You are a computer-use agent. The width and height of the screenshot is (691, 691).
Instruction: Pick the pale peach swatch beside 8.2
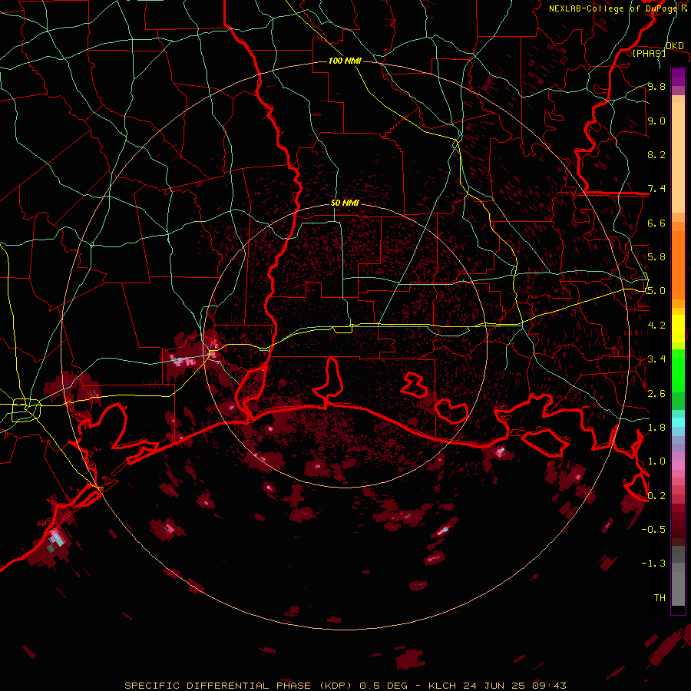tap(678, 157)
